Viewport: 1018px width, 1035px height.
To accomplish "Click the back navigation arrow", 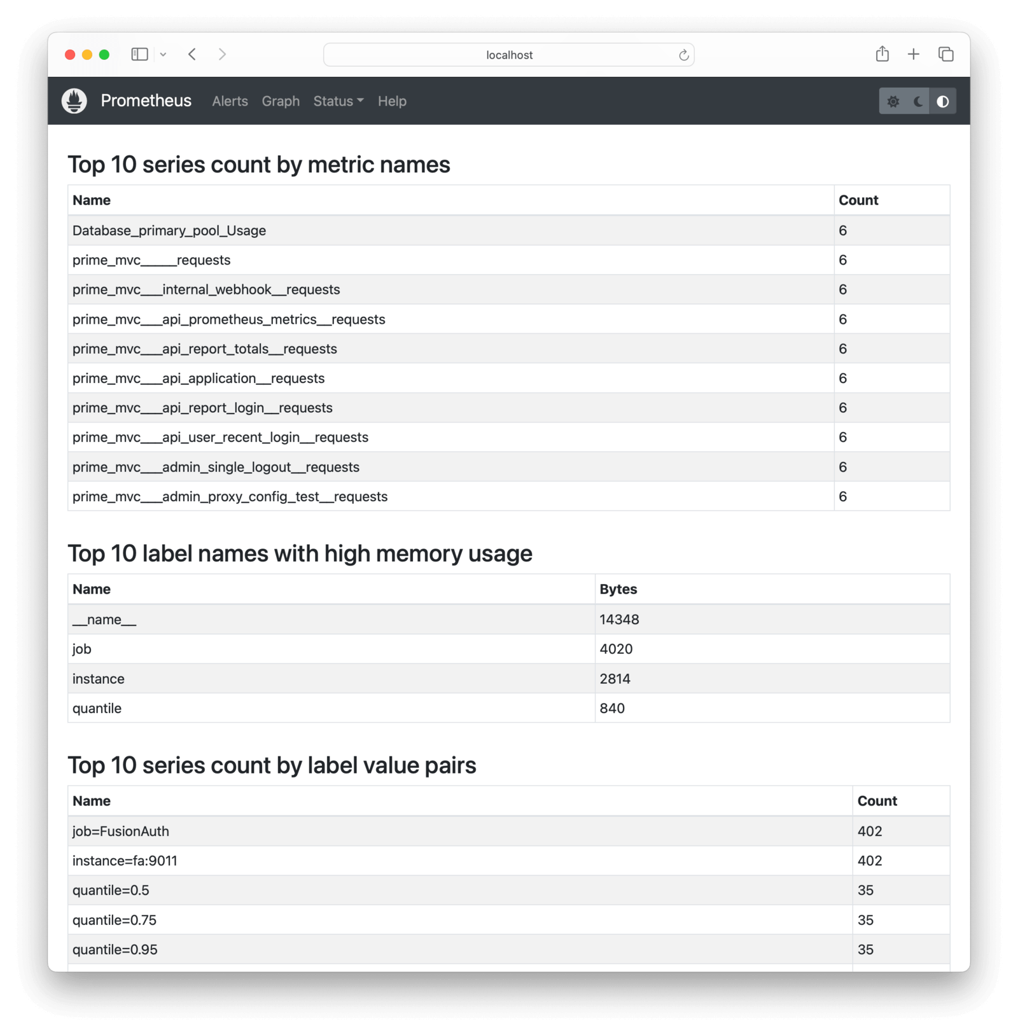I will 192,54.
